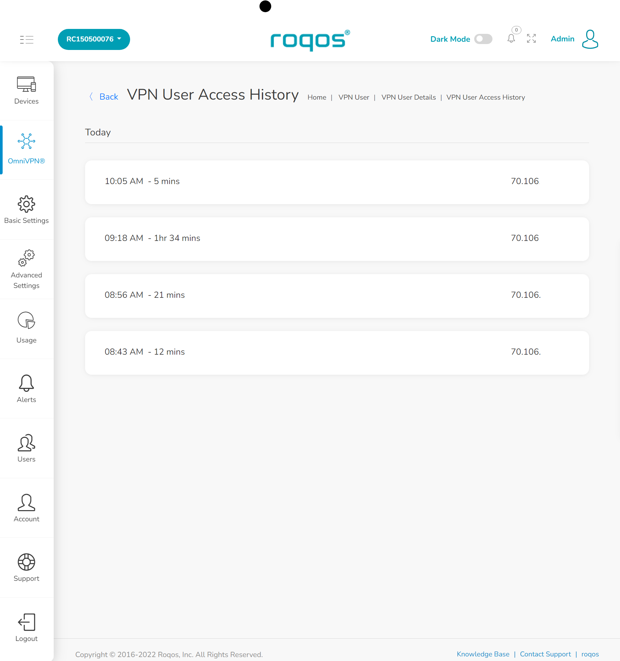Image resolution: width=620 pixels, height=661 pixels.
Task: Click the IP address of 08:56 AM row
Action: [x=526, y=295]
